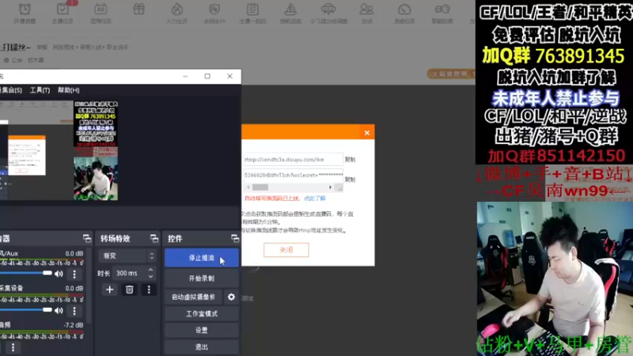This screenshot has width=633, height=356.
Task: Open transition properties three-dots menu
Action: (149, 290)
